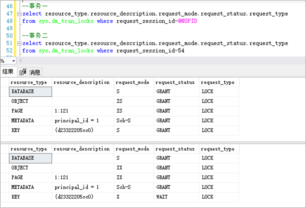Image resolution: width=306 pixels, height=208 pixels.
Task: Click the @@SPID variable in the query
Action: pyautogui.click(x=175, y=21)
